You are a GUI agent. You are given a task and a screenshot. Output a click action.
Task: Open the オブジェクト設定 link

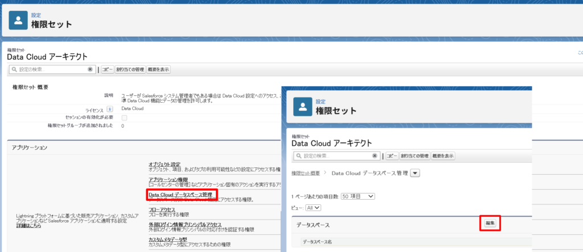165,164
